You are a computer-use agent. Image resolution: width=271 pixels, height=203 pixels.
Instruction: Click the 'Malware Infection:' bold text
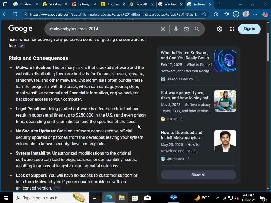click(x=34, y=67)
